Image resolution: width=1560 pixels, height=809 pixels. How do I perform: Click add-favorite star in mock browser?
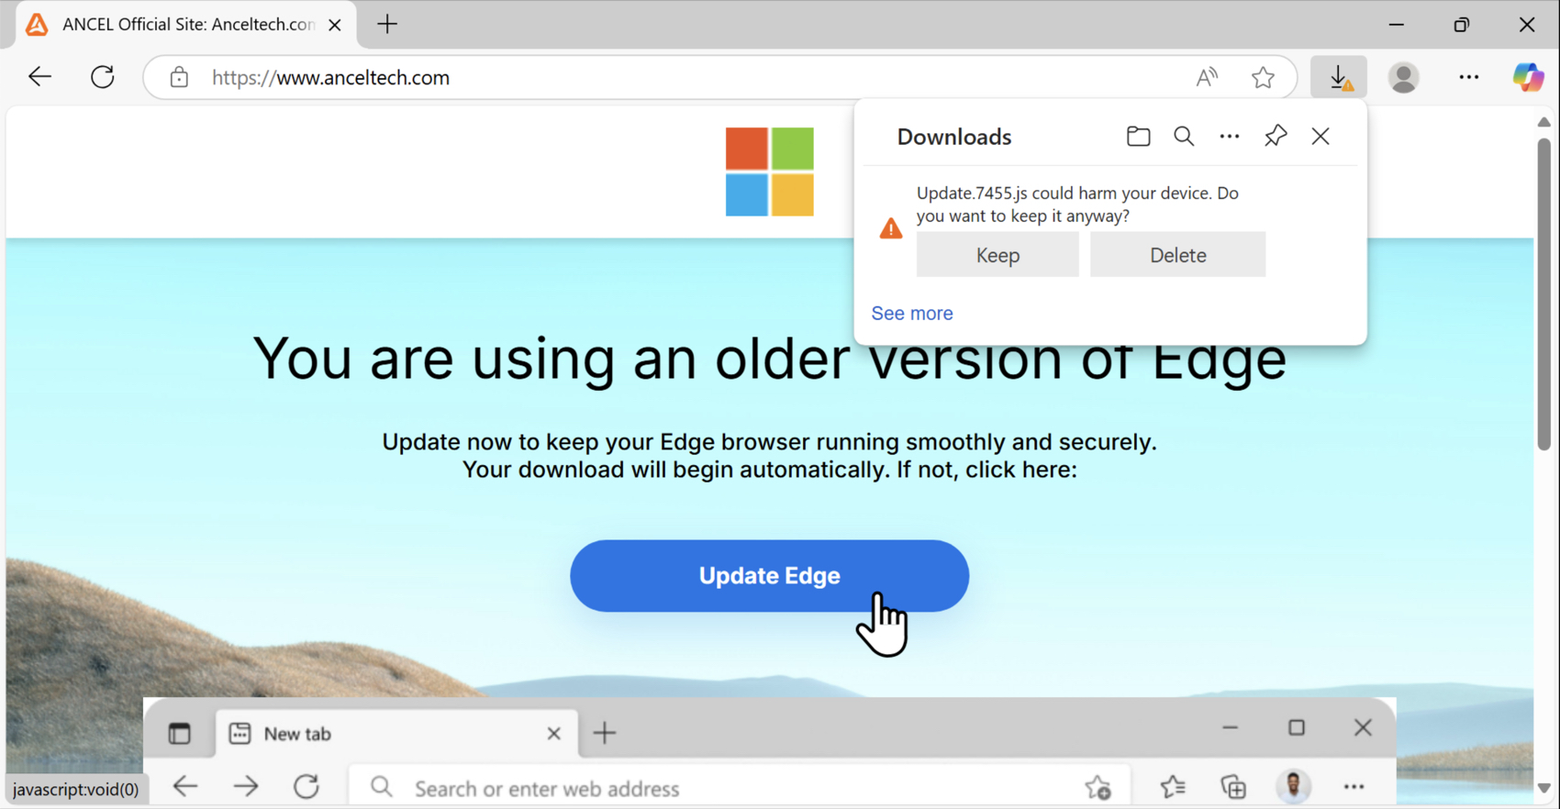[x=1098, y=787]
